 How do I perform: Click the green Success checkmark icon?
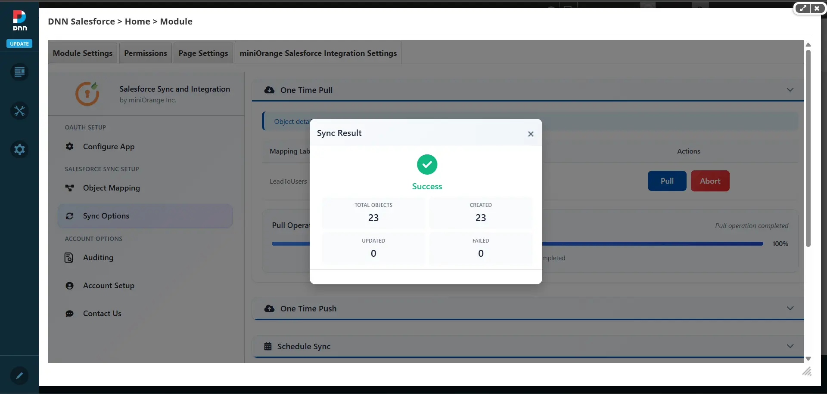(x=427, y=164)
